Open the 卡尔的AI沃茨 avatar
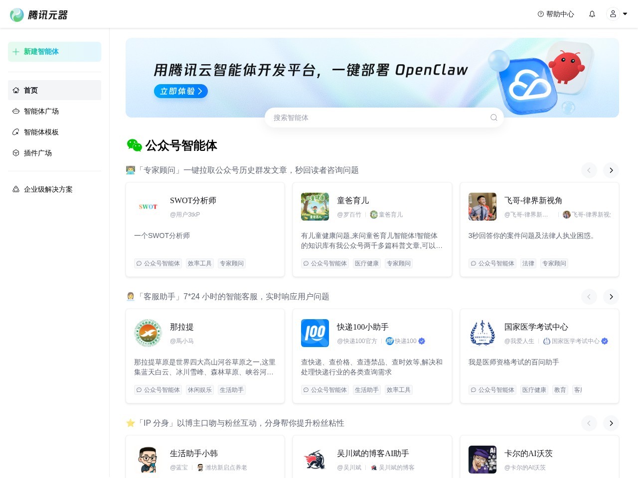638x478 pixels. coord(482,460)
